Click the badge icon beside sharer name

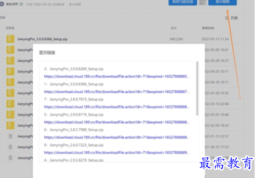(x=21, y=4)
